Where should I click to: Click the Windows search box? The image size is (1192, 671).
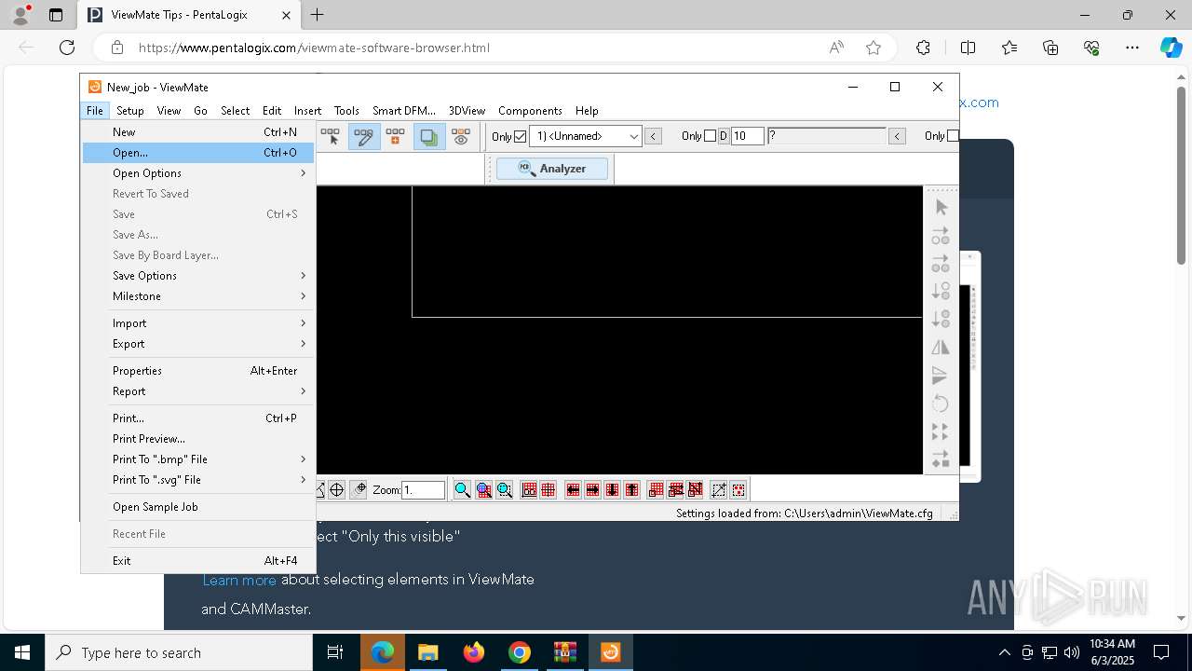179,652
